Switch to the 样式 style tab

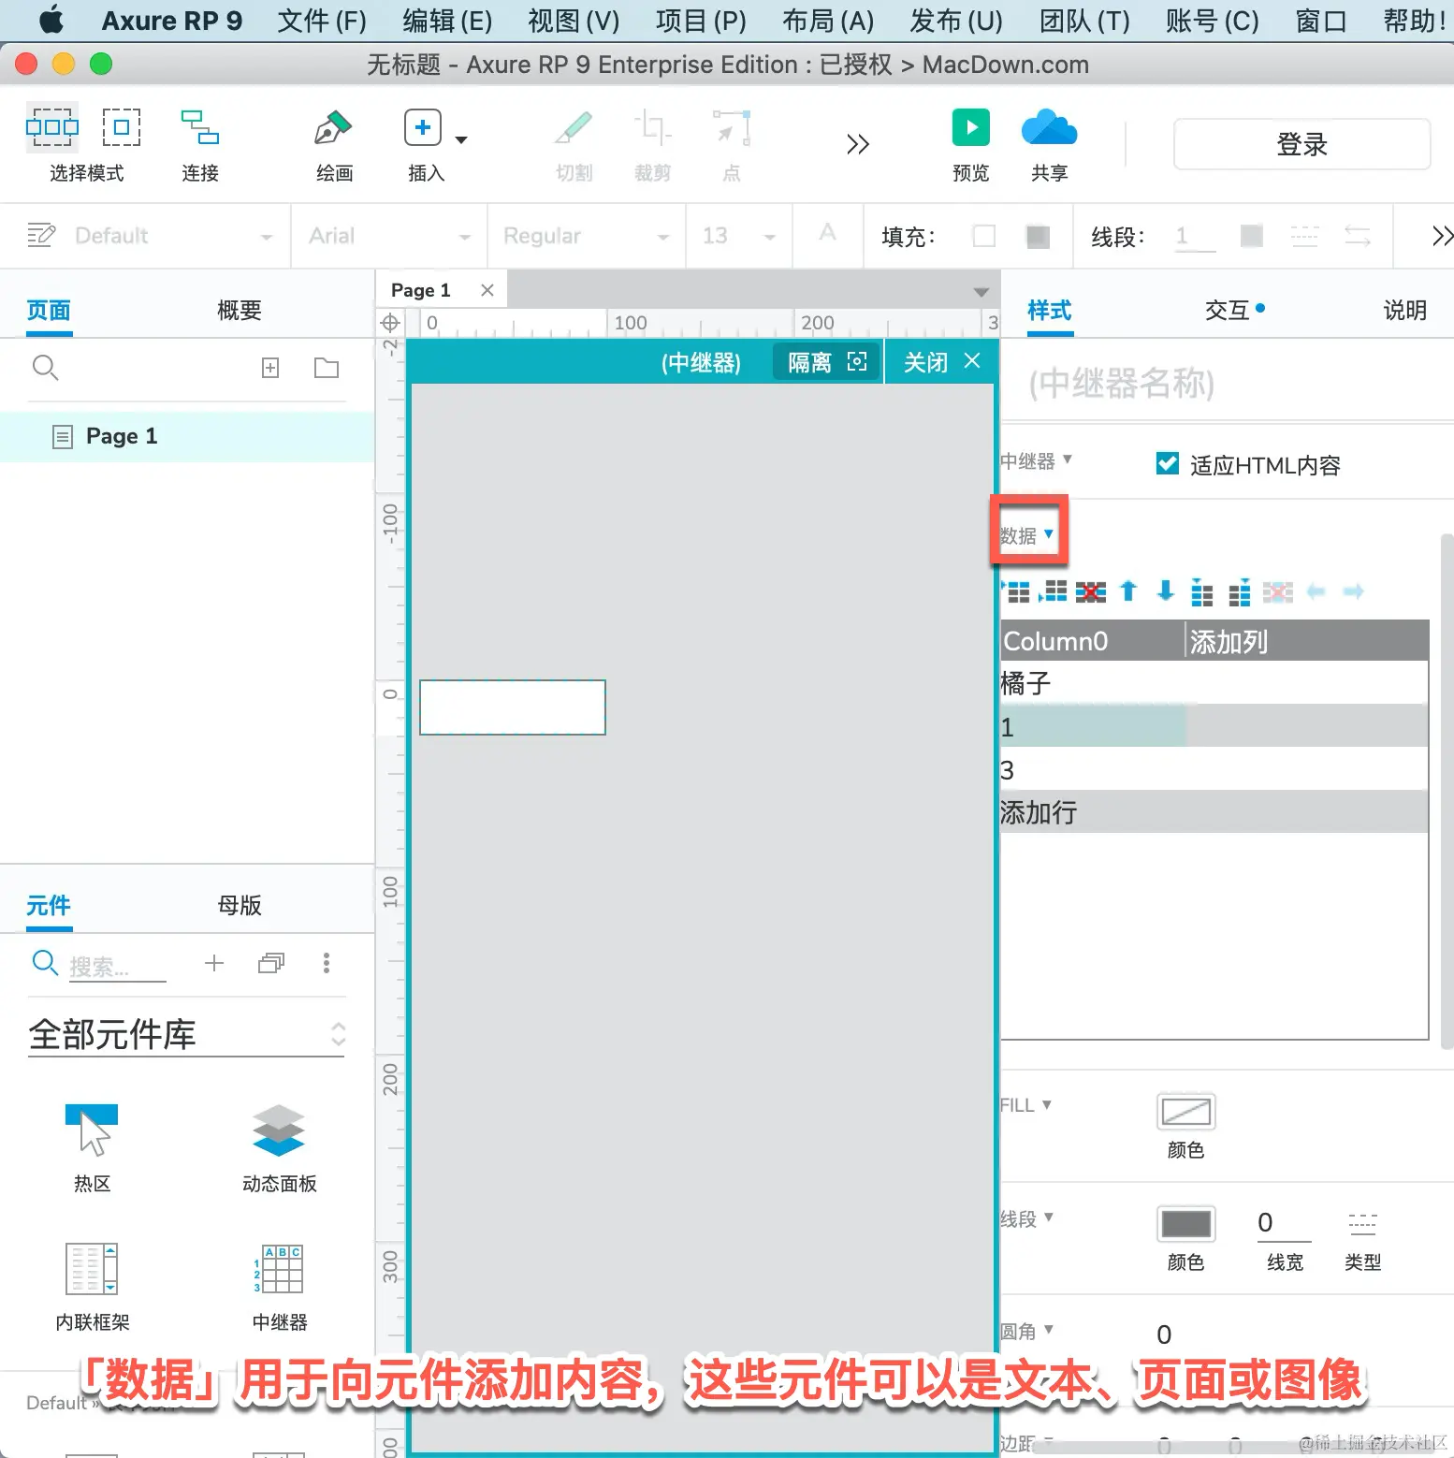click(x=1050, y=311)
